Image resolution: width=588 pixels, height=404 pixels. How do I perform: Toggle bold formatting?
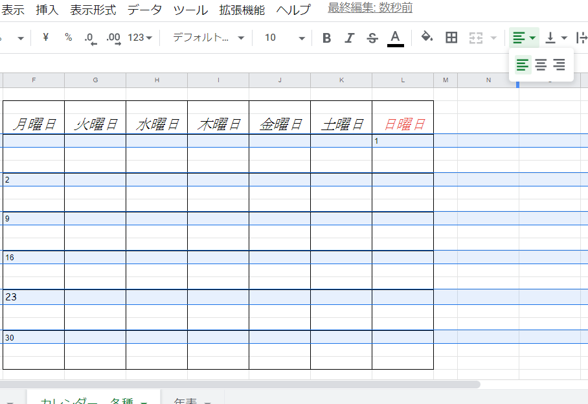(x=326, y=38)
